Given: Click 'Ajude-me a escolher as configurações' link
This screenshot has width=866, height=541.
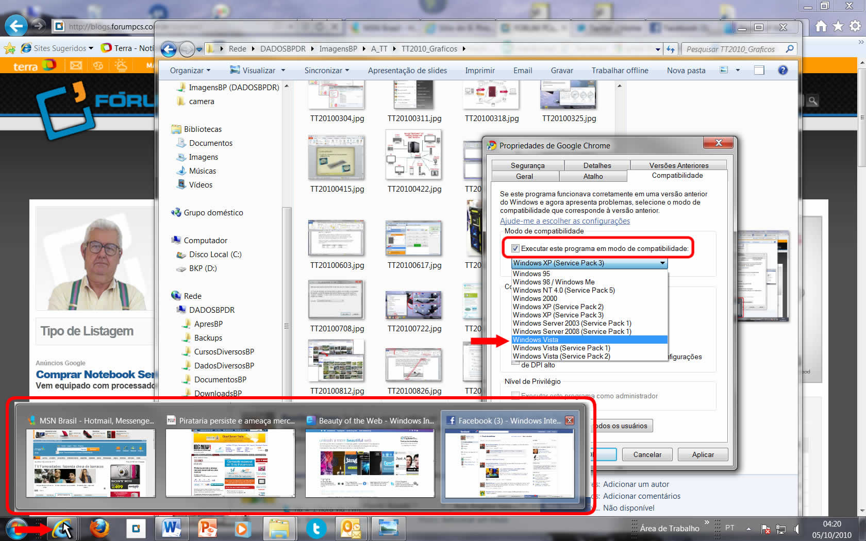Looking at the screenshot, I should tap(564, 221).
